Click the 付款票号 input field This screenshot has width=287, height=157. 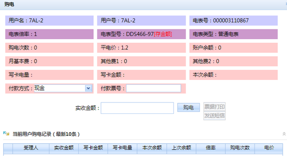point(153,88)
